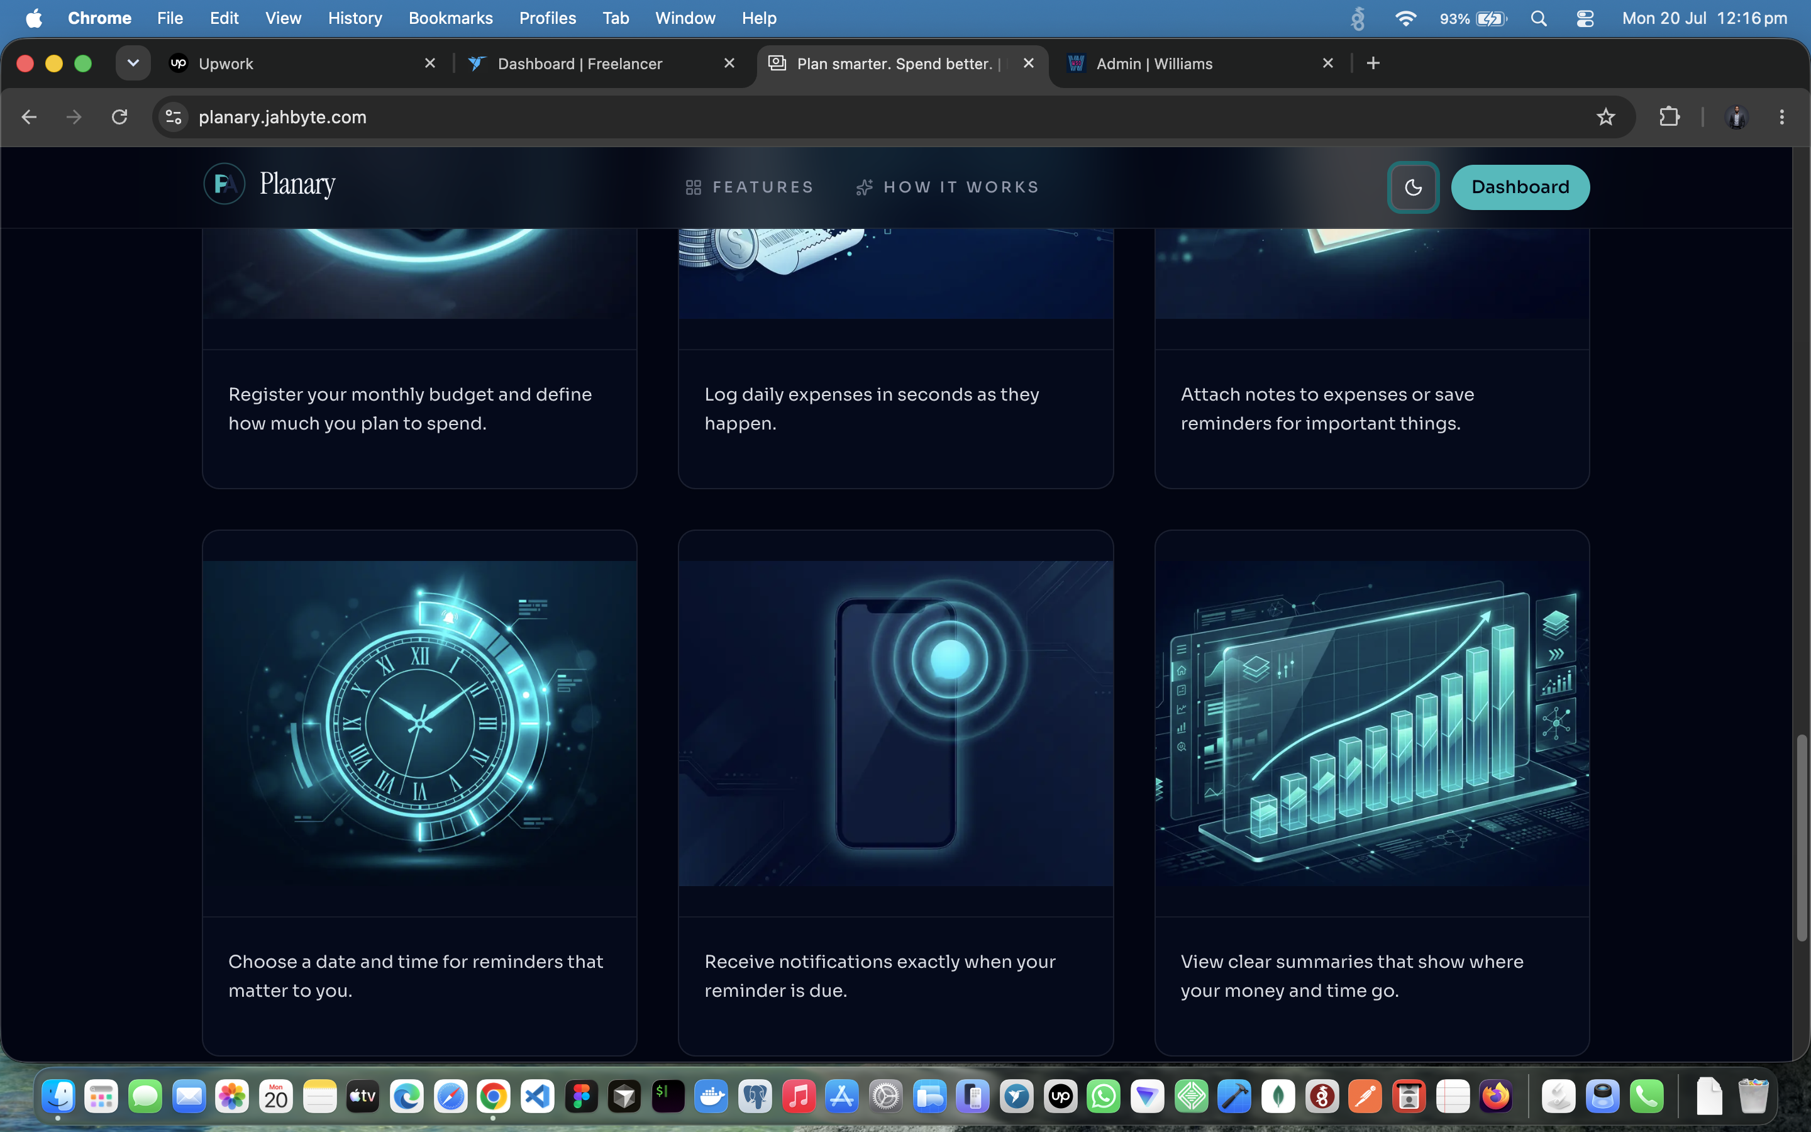Click the page vertical scrollbar thumb
This screenshot has width=1811, height=1132.
1802,838
